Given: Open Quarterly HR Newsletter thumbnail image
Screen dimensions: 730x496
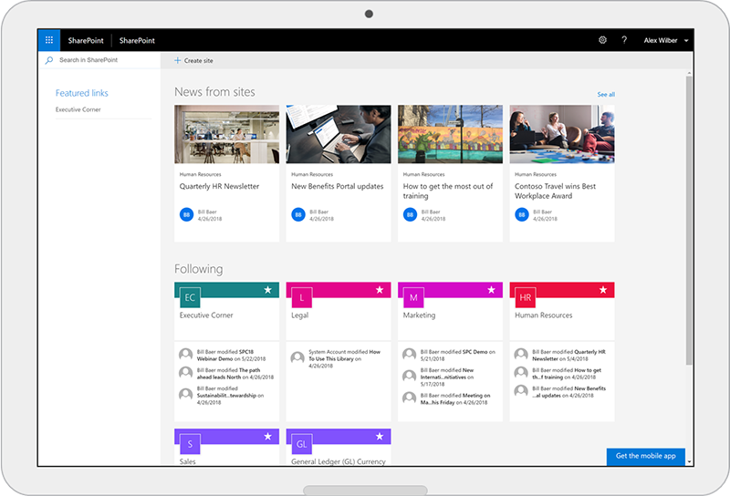Looking at the screenshot, I should point(226,134).
